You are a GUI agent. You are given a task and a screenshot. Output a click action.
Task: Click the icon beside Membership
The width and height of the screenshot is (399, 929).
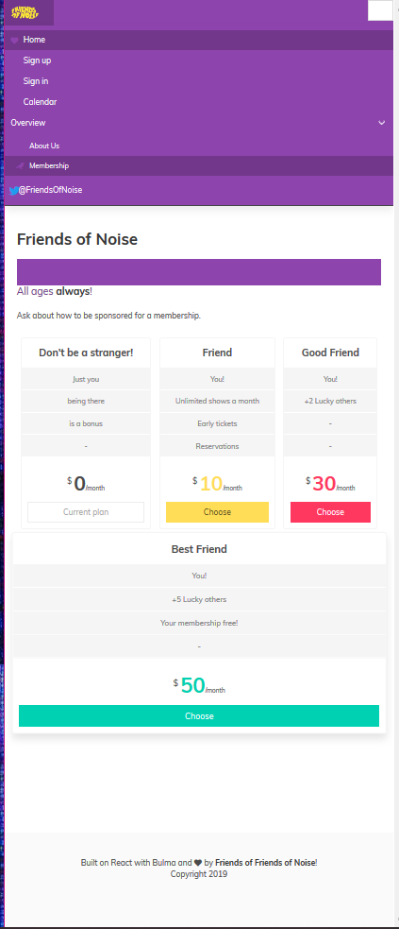point(21,166)
